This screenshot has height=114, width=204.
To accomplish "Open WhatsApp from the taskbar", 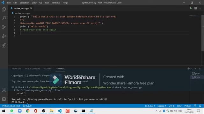I will [12, 111].
